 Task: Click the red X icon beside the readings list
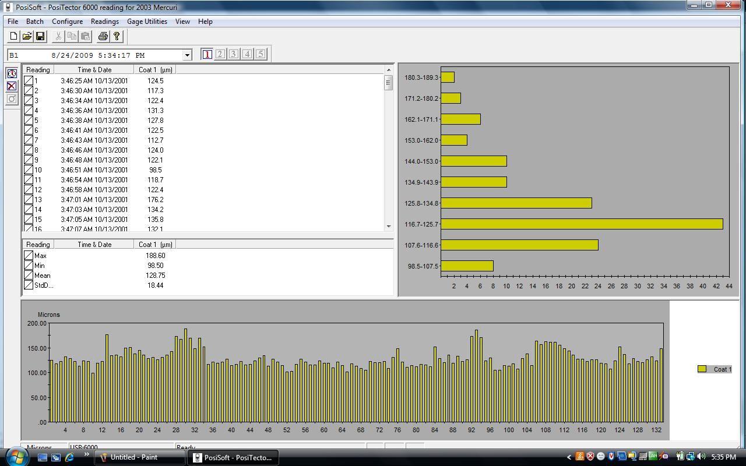pyautogui.click(x=12, y=86)
